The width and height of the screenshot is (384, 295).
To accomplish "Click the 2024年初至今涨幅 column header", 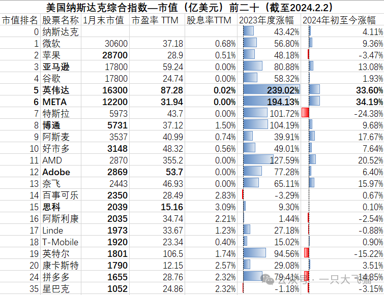I will [339, 20].
